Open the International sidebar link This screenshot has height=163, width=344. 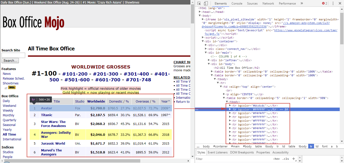[12, 139]
